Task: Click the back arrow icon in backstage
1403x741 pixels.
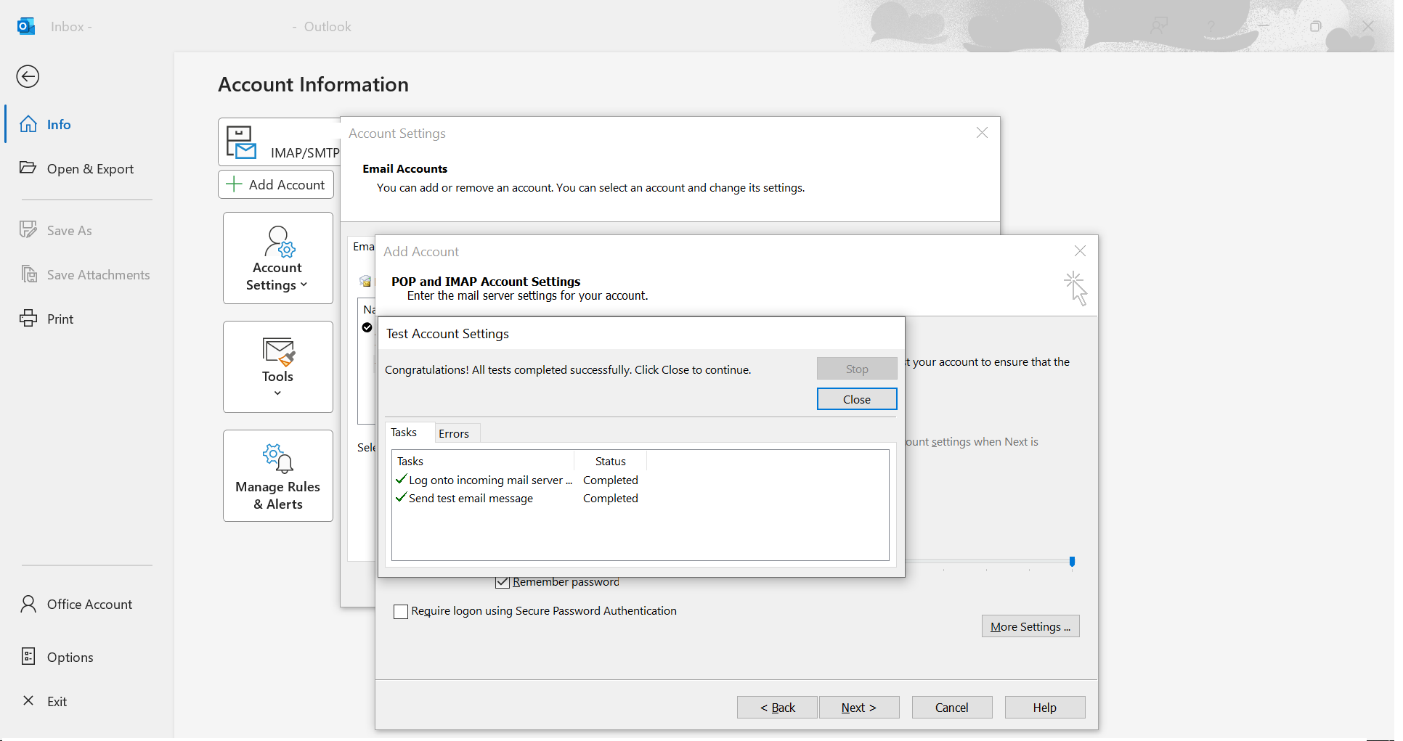Action: [x=28, y=76]
